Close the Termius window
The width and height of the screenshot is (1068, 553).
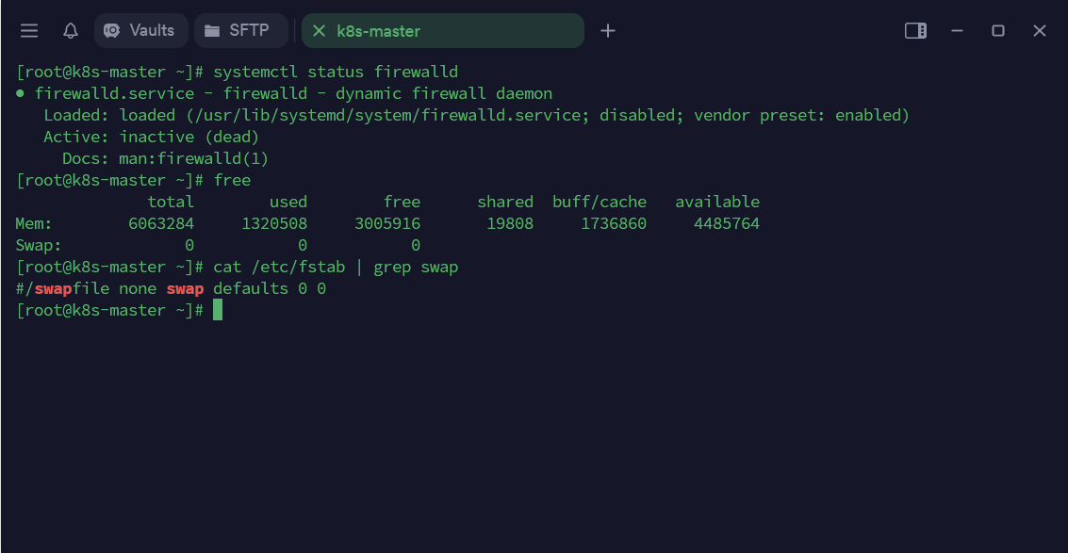(x=1040, y=31)
